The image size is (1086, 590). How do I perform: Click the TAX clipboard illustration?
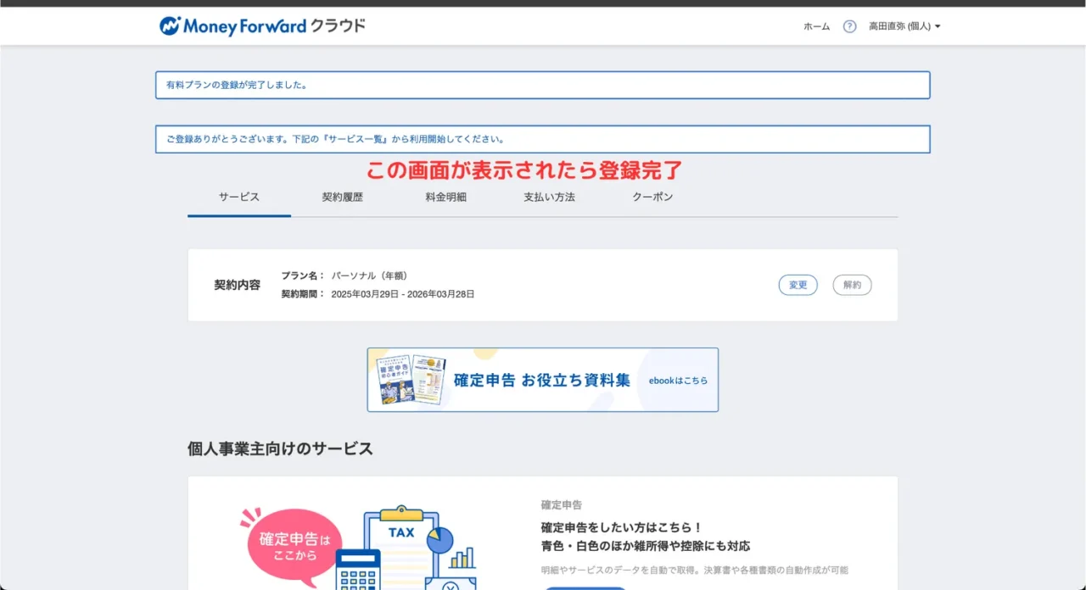(x=401, y=543)
